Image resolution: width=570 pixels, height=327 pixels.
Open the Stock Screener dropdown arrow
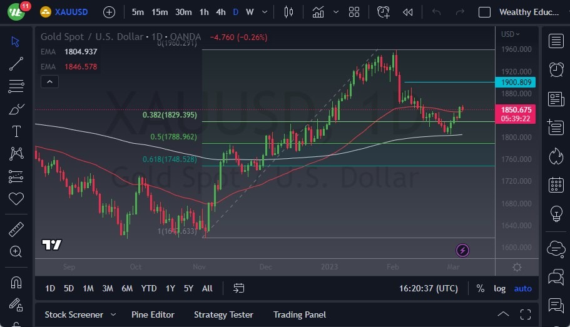pyautogui.click(x=113, y=314)
